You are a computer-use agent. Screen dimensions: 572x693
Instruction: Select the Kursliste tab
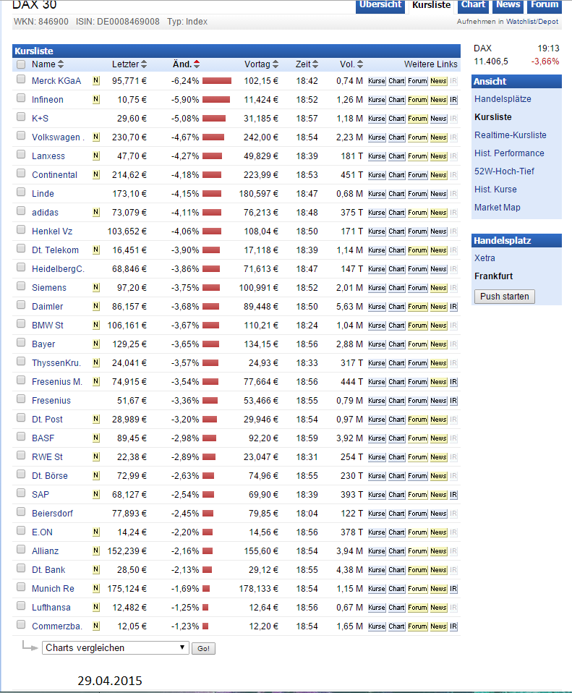point(432,5)
